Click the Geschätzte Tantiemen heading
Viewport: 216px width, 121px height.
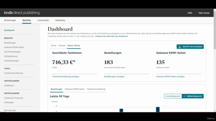click(67, 53)
